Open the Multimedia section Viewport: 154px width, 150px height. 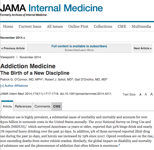pyautogui.click(x=141, y=26)
